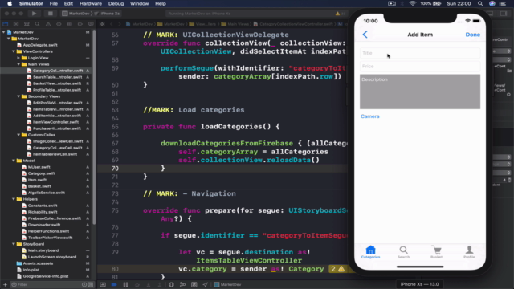Pause program execution in debug bar

pyautogui.click(x=125, y=284)
